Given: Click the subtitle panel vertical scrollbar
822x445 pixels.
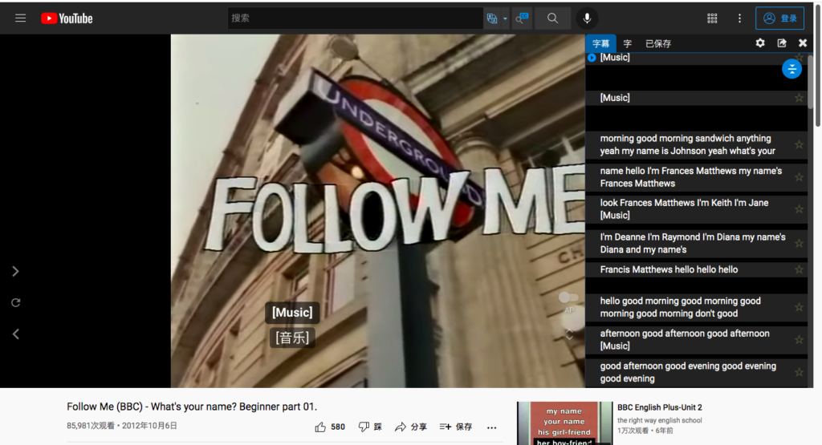Looking at the screenshot, I should click(811, 83).
